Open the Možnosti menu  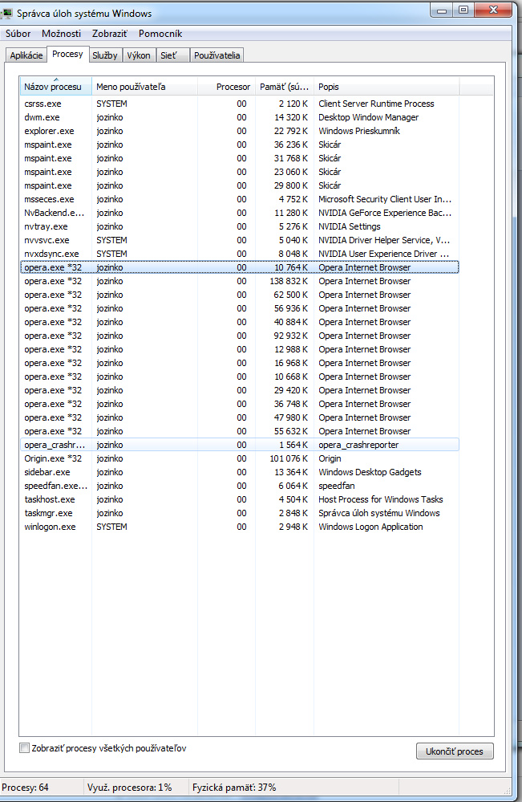pos(61,34)
